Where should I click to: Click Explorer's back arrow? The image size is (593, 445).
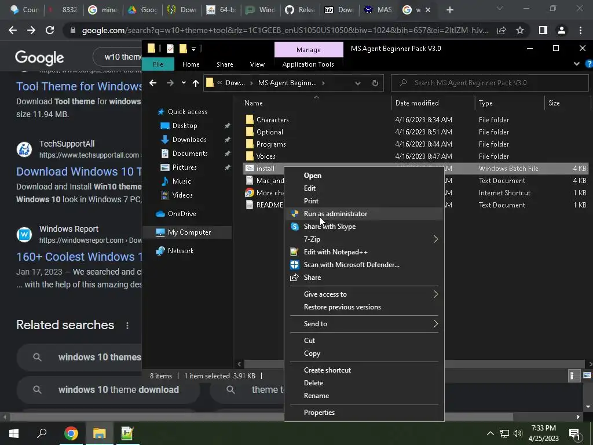click(x=153, y=83)
